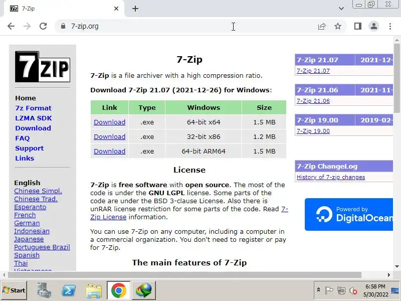The height and width of the screenshot is (301, 401).
Task: Open the Chrome three-dot menu
Action: click(390, 26)
